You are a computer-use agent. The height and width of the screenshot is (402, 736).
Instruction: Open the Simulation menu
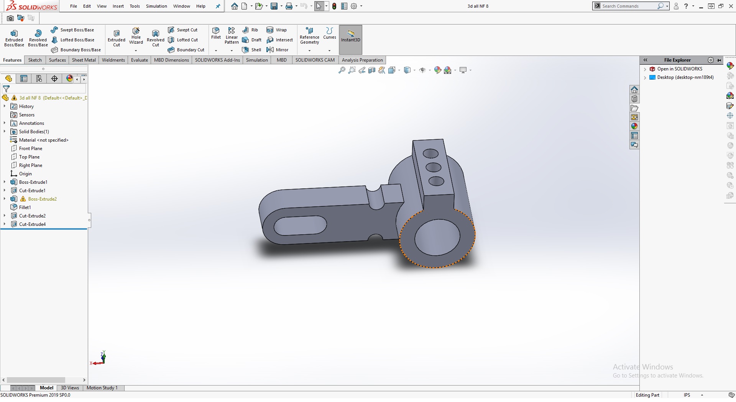point(156,6)
